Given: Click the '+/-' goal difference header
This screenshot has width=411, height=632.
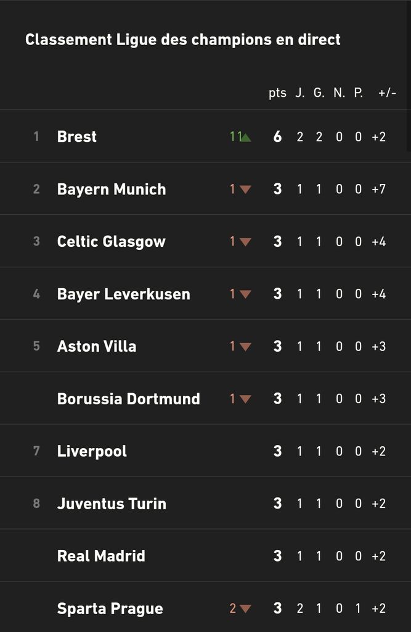Looking at the screenshot, I should [387, 93].
